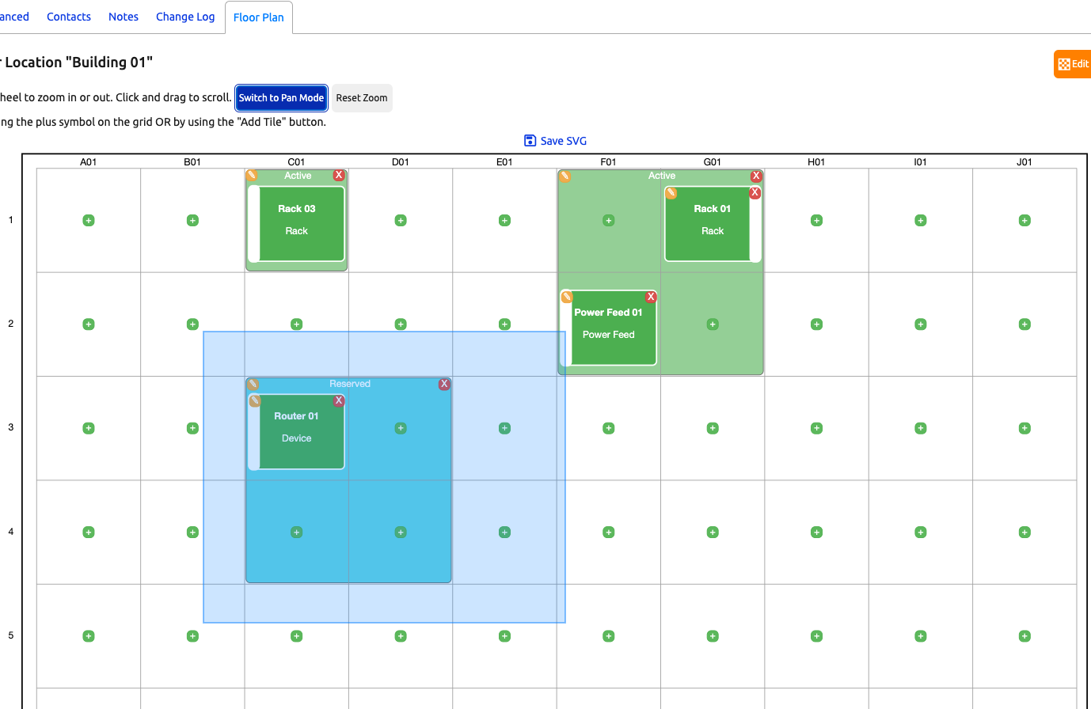The width and height of the screenshot is (1091, 709).
Task: Edit the Power Feed 01 tile via its pencil icon
Action: click(x=566, y=296)
